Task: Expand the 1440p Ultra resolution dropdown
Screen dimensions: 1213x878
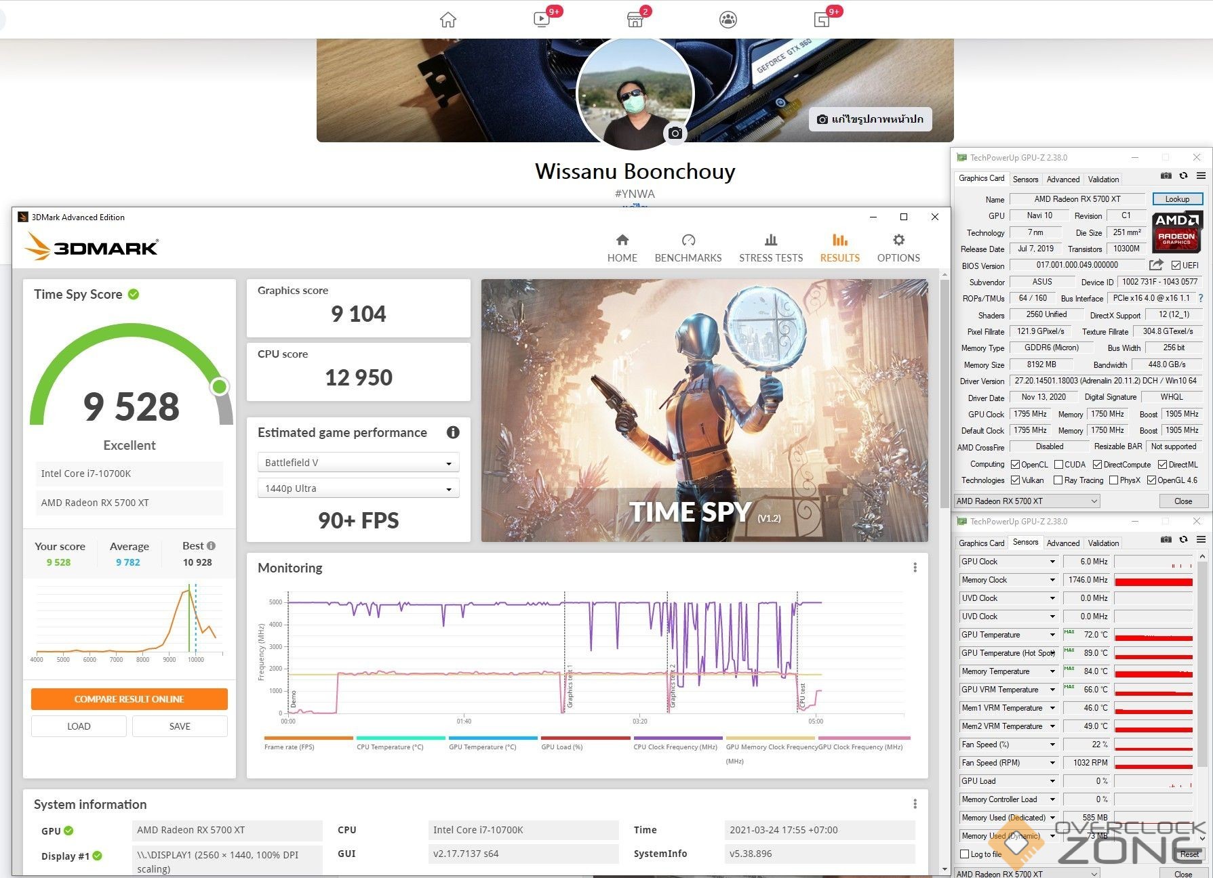Action: (x=358, y=488)
